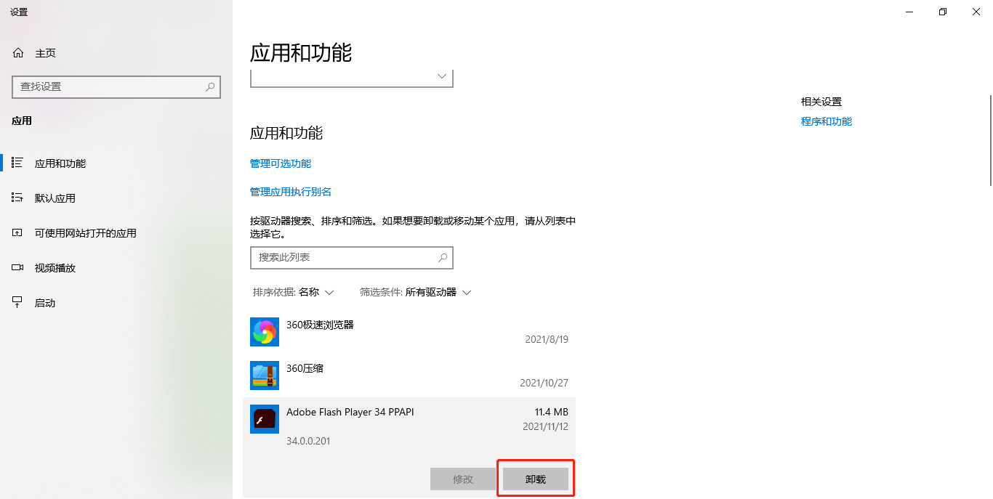Open 管理应用执行别名
Screen dimensions: 993x499
tap(290, 191)
